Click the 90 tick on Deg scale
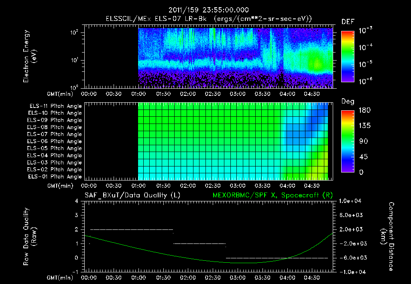The width and height of the screenshot is (411, 284). click(x=364, y=141)
